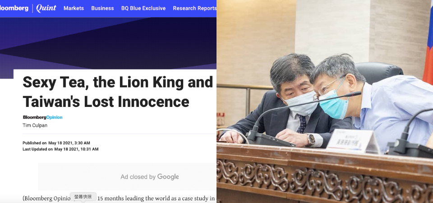Image resolution: width=433 pixels, height=203 pixels.
Task: Click the photo of two masked men
Action: (x=325, y=101)
